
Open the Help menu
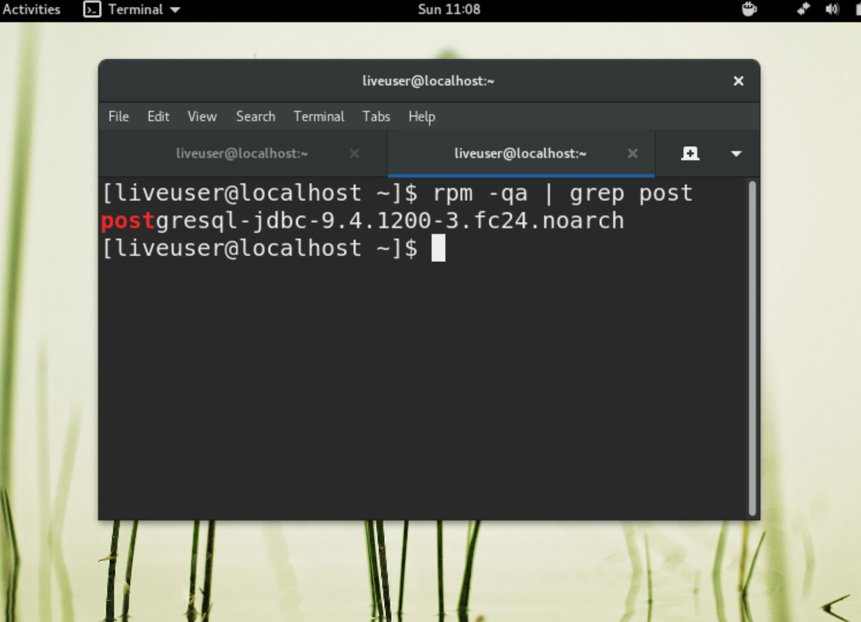[421, 116]
